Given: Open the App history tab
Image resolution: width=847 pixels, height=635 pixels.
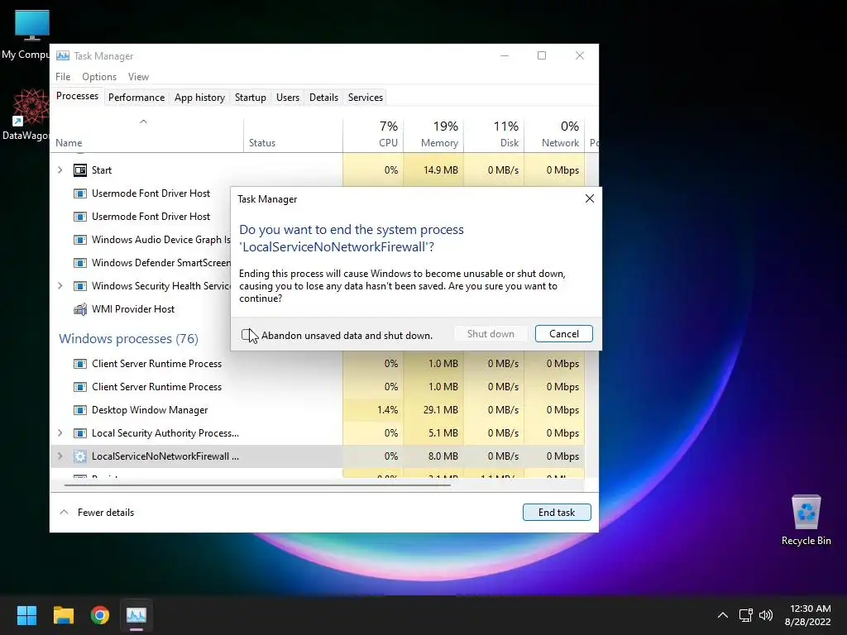Looking at the screenshot, I should 199,98.
